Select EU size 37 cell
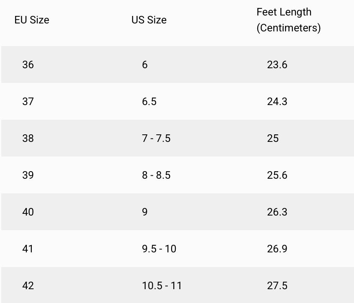 pos(28,102)
